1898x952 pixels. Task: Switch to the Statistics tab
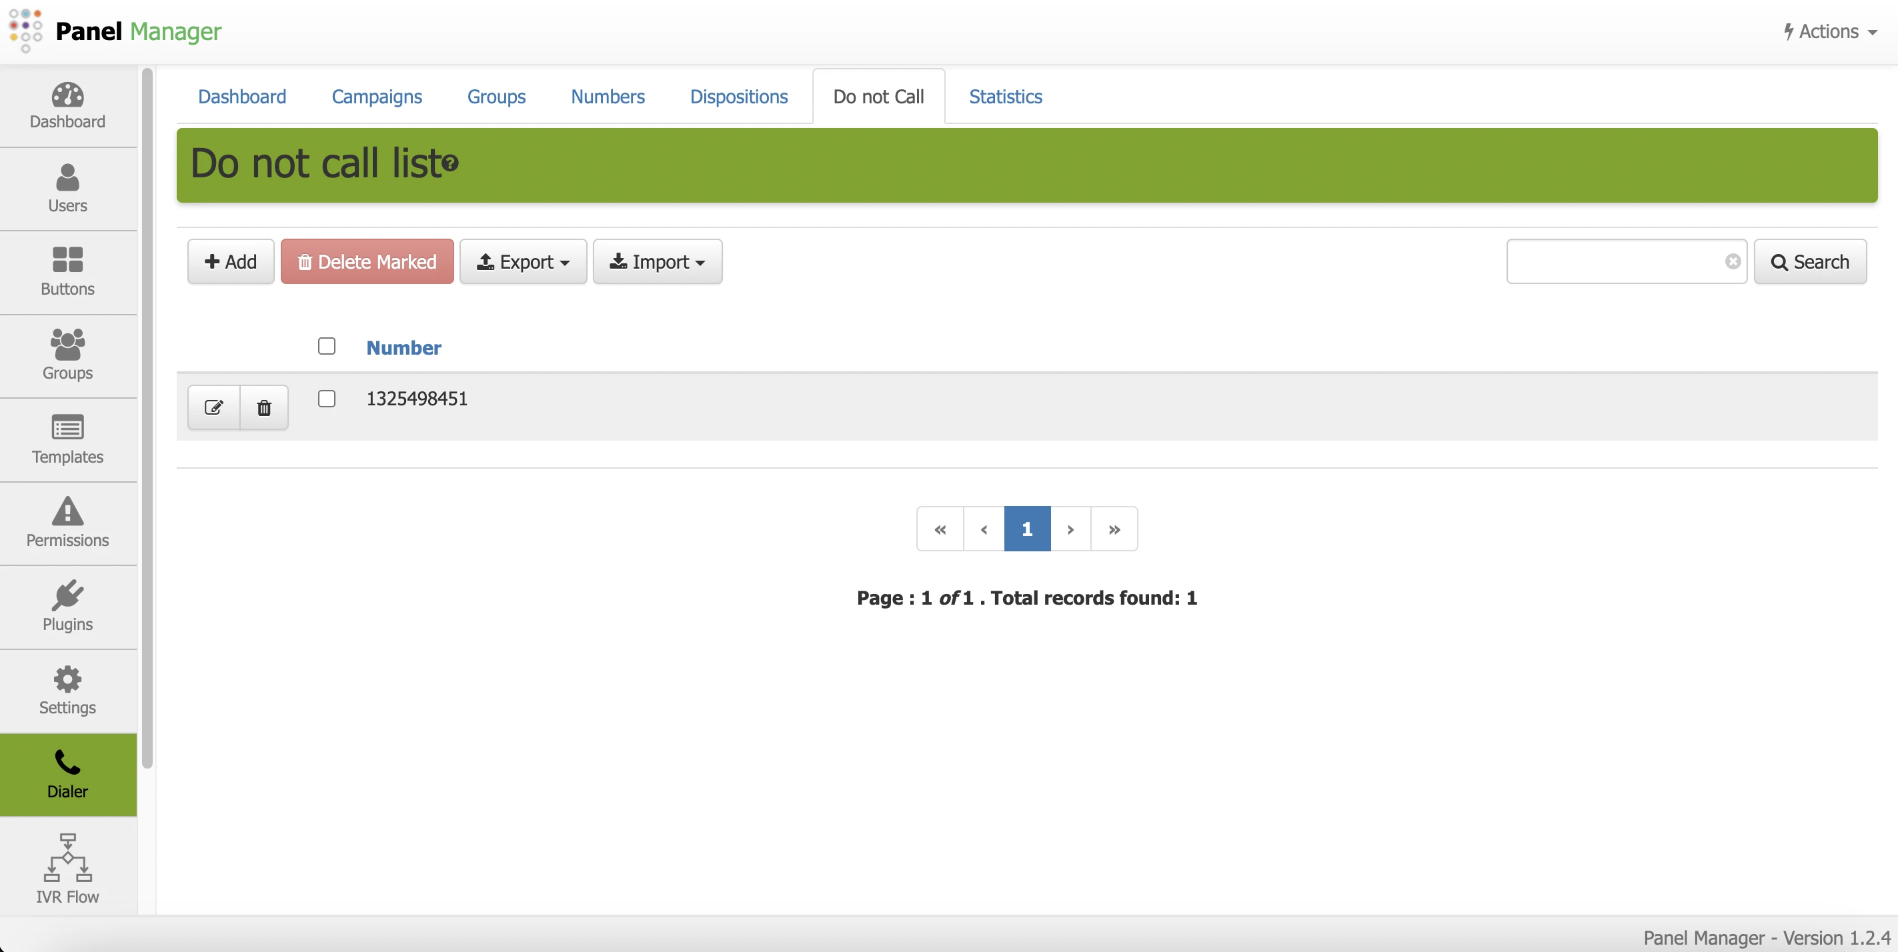(x=1005, y=97)
